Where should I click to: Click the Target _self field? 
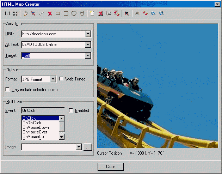(54, 55)
